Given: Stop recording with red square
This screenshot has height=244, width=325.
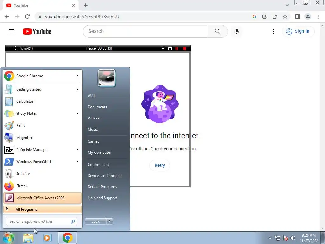Looking at the screenshot, I should coord(184,48).
